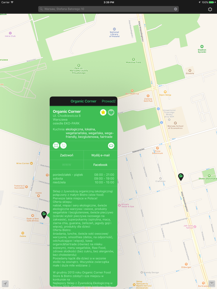Tap the Zadzwoń call button

tap(67, 155)
